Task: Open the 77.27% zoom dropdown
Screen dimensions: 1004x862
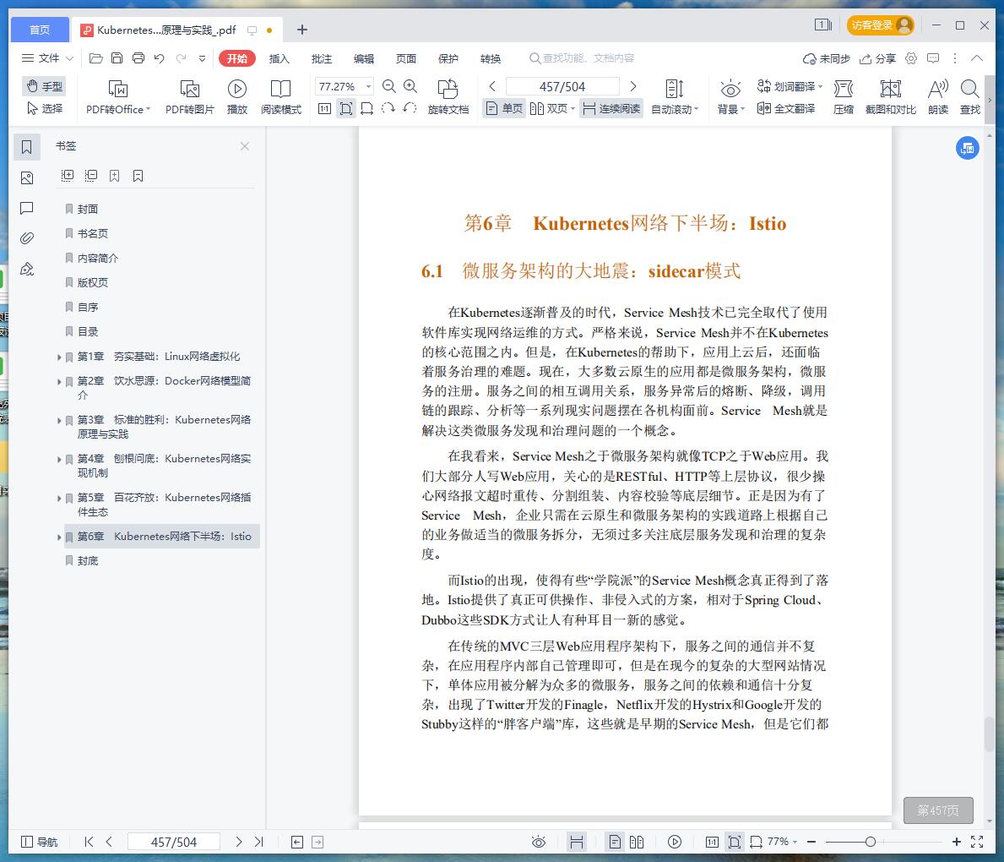Action: click(369, 86)
